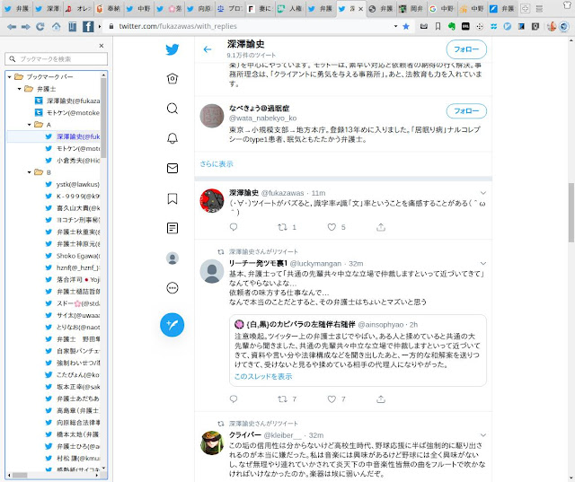This screenshot has width=575, height=482.
Task: Click the bookmark panel horizontal scrollbar
Action: coord(20,475)
